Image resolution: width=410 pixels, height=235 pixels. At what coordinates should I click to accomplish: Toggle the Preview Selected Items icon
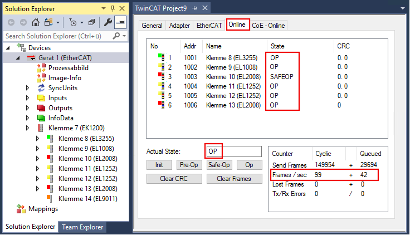pos(120,22)
